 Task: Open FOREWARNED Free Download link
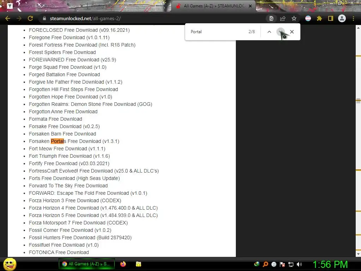(73, 60)
